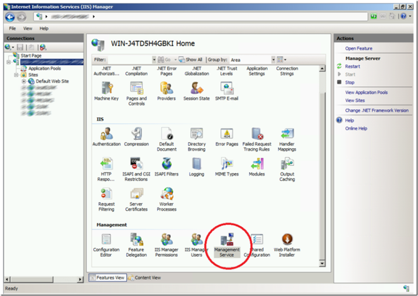
Task: Open the Management Service feature
Action: [227, 245]
